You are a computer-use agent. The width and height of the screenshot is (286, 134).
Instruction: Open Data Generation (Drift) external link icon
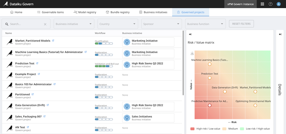pyautogui.click(x=48, y=105)
